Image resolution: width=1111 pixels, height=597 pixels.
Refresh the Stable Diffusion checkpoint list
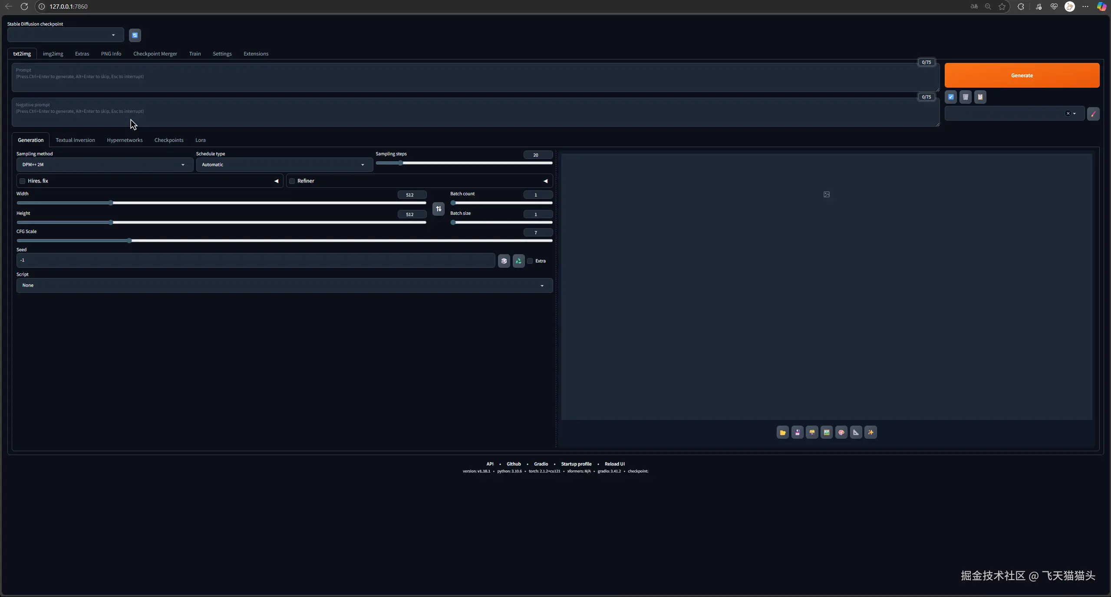pyautogui.click(x=135, y=35)
